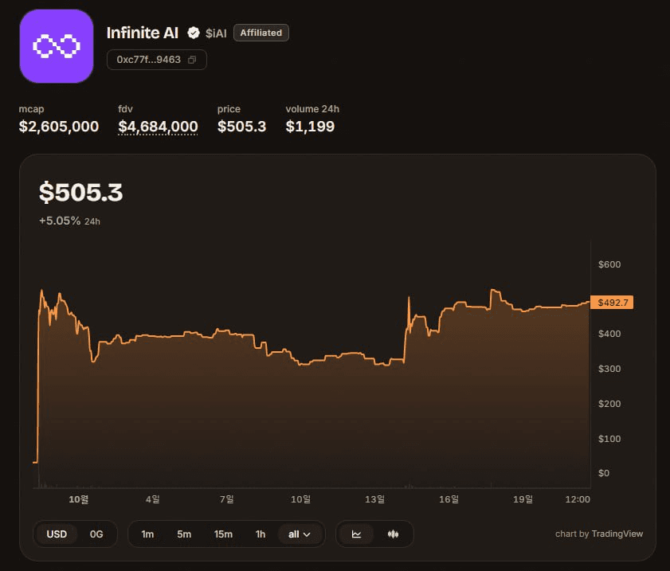The height and width of the screenshot is (571, 670).
Task: Click the 12:00 time label
Action: [x=578, y=499]
